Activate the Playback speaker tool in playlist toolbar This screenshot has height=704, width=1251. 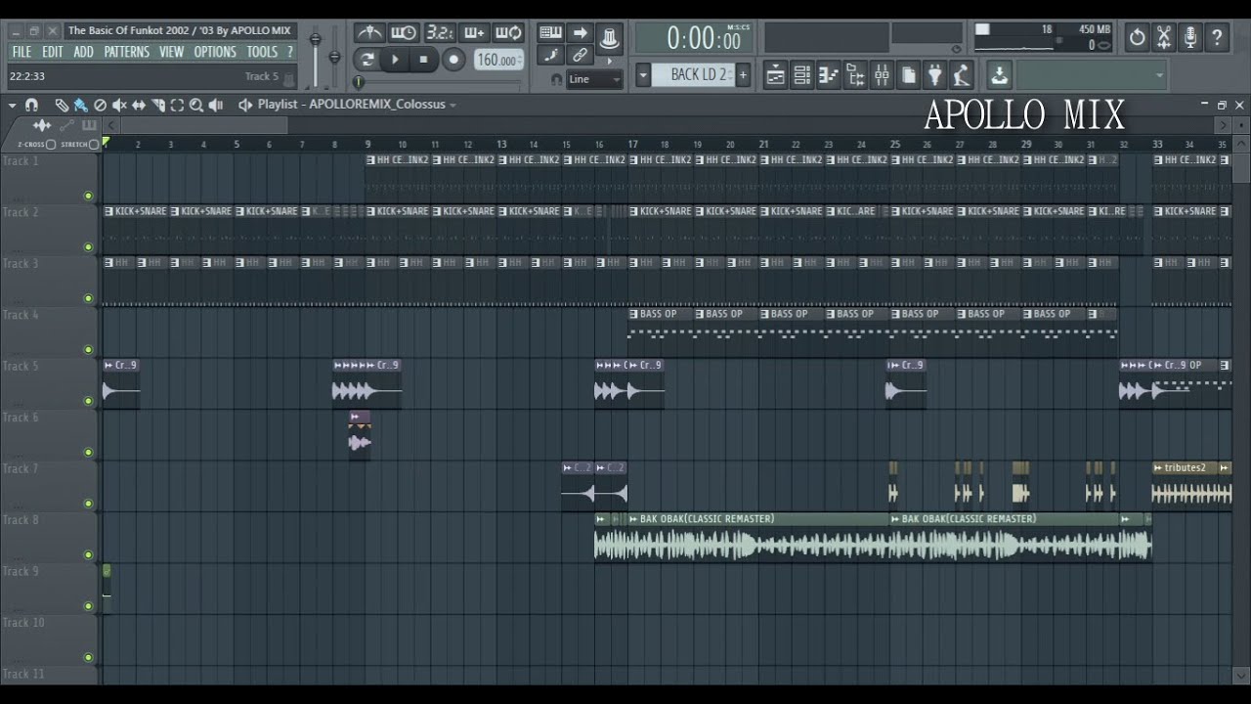coord(216,105)
